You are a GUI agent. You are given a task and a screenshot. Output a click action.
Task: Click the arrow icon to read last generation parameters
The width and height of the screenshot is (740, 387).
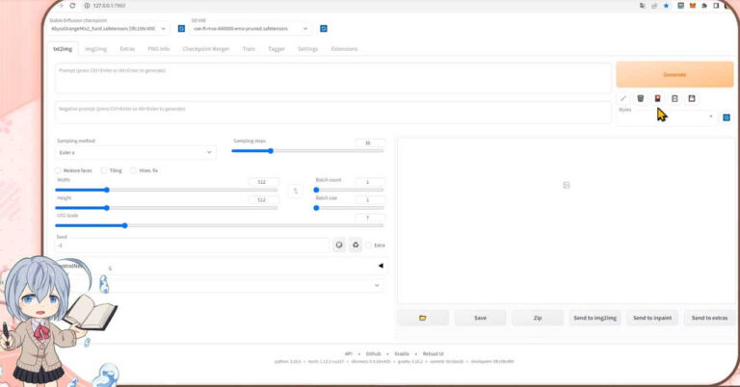tap(623, 98)
